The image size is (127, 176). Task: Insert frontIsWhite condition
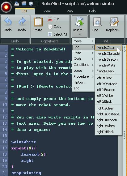[108, 65]
